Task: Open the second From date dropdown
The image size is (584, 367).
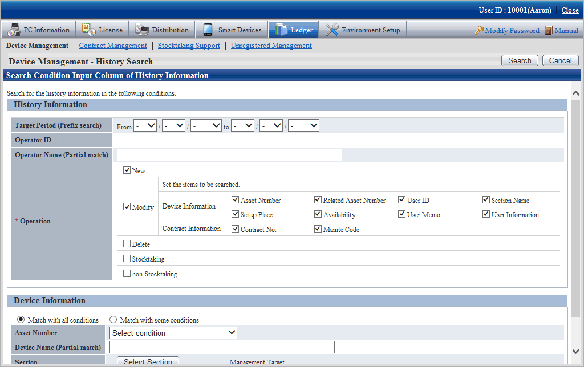Action: click(173, 125)
